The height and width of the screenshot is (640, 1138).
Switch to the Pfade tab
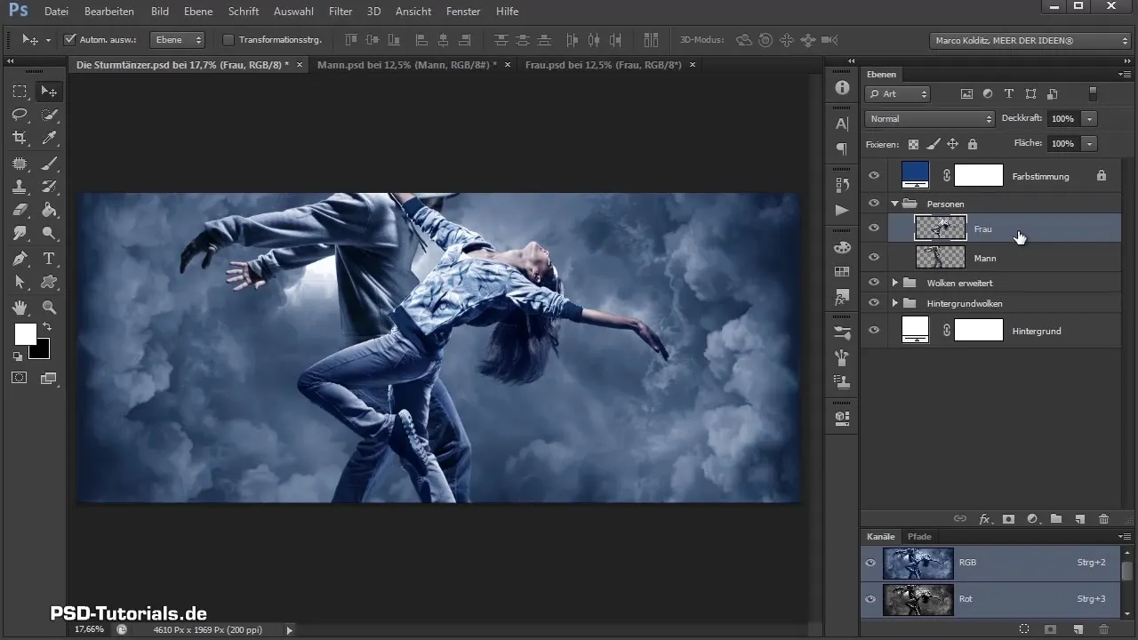(x=919, y=537)
